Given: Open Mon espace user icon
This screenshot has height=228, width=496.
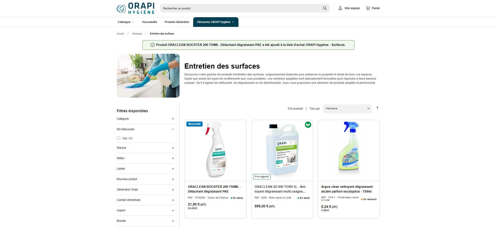Looking at the screenshot, I should [x=340, y=8].
